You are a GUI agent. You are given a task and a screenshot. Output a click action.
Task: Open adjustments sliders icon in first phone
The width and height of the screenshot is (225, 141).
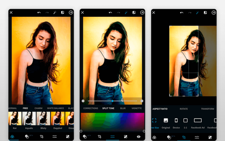[x=54, y=137]
